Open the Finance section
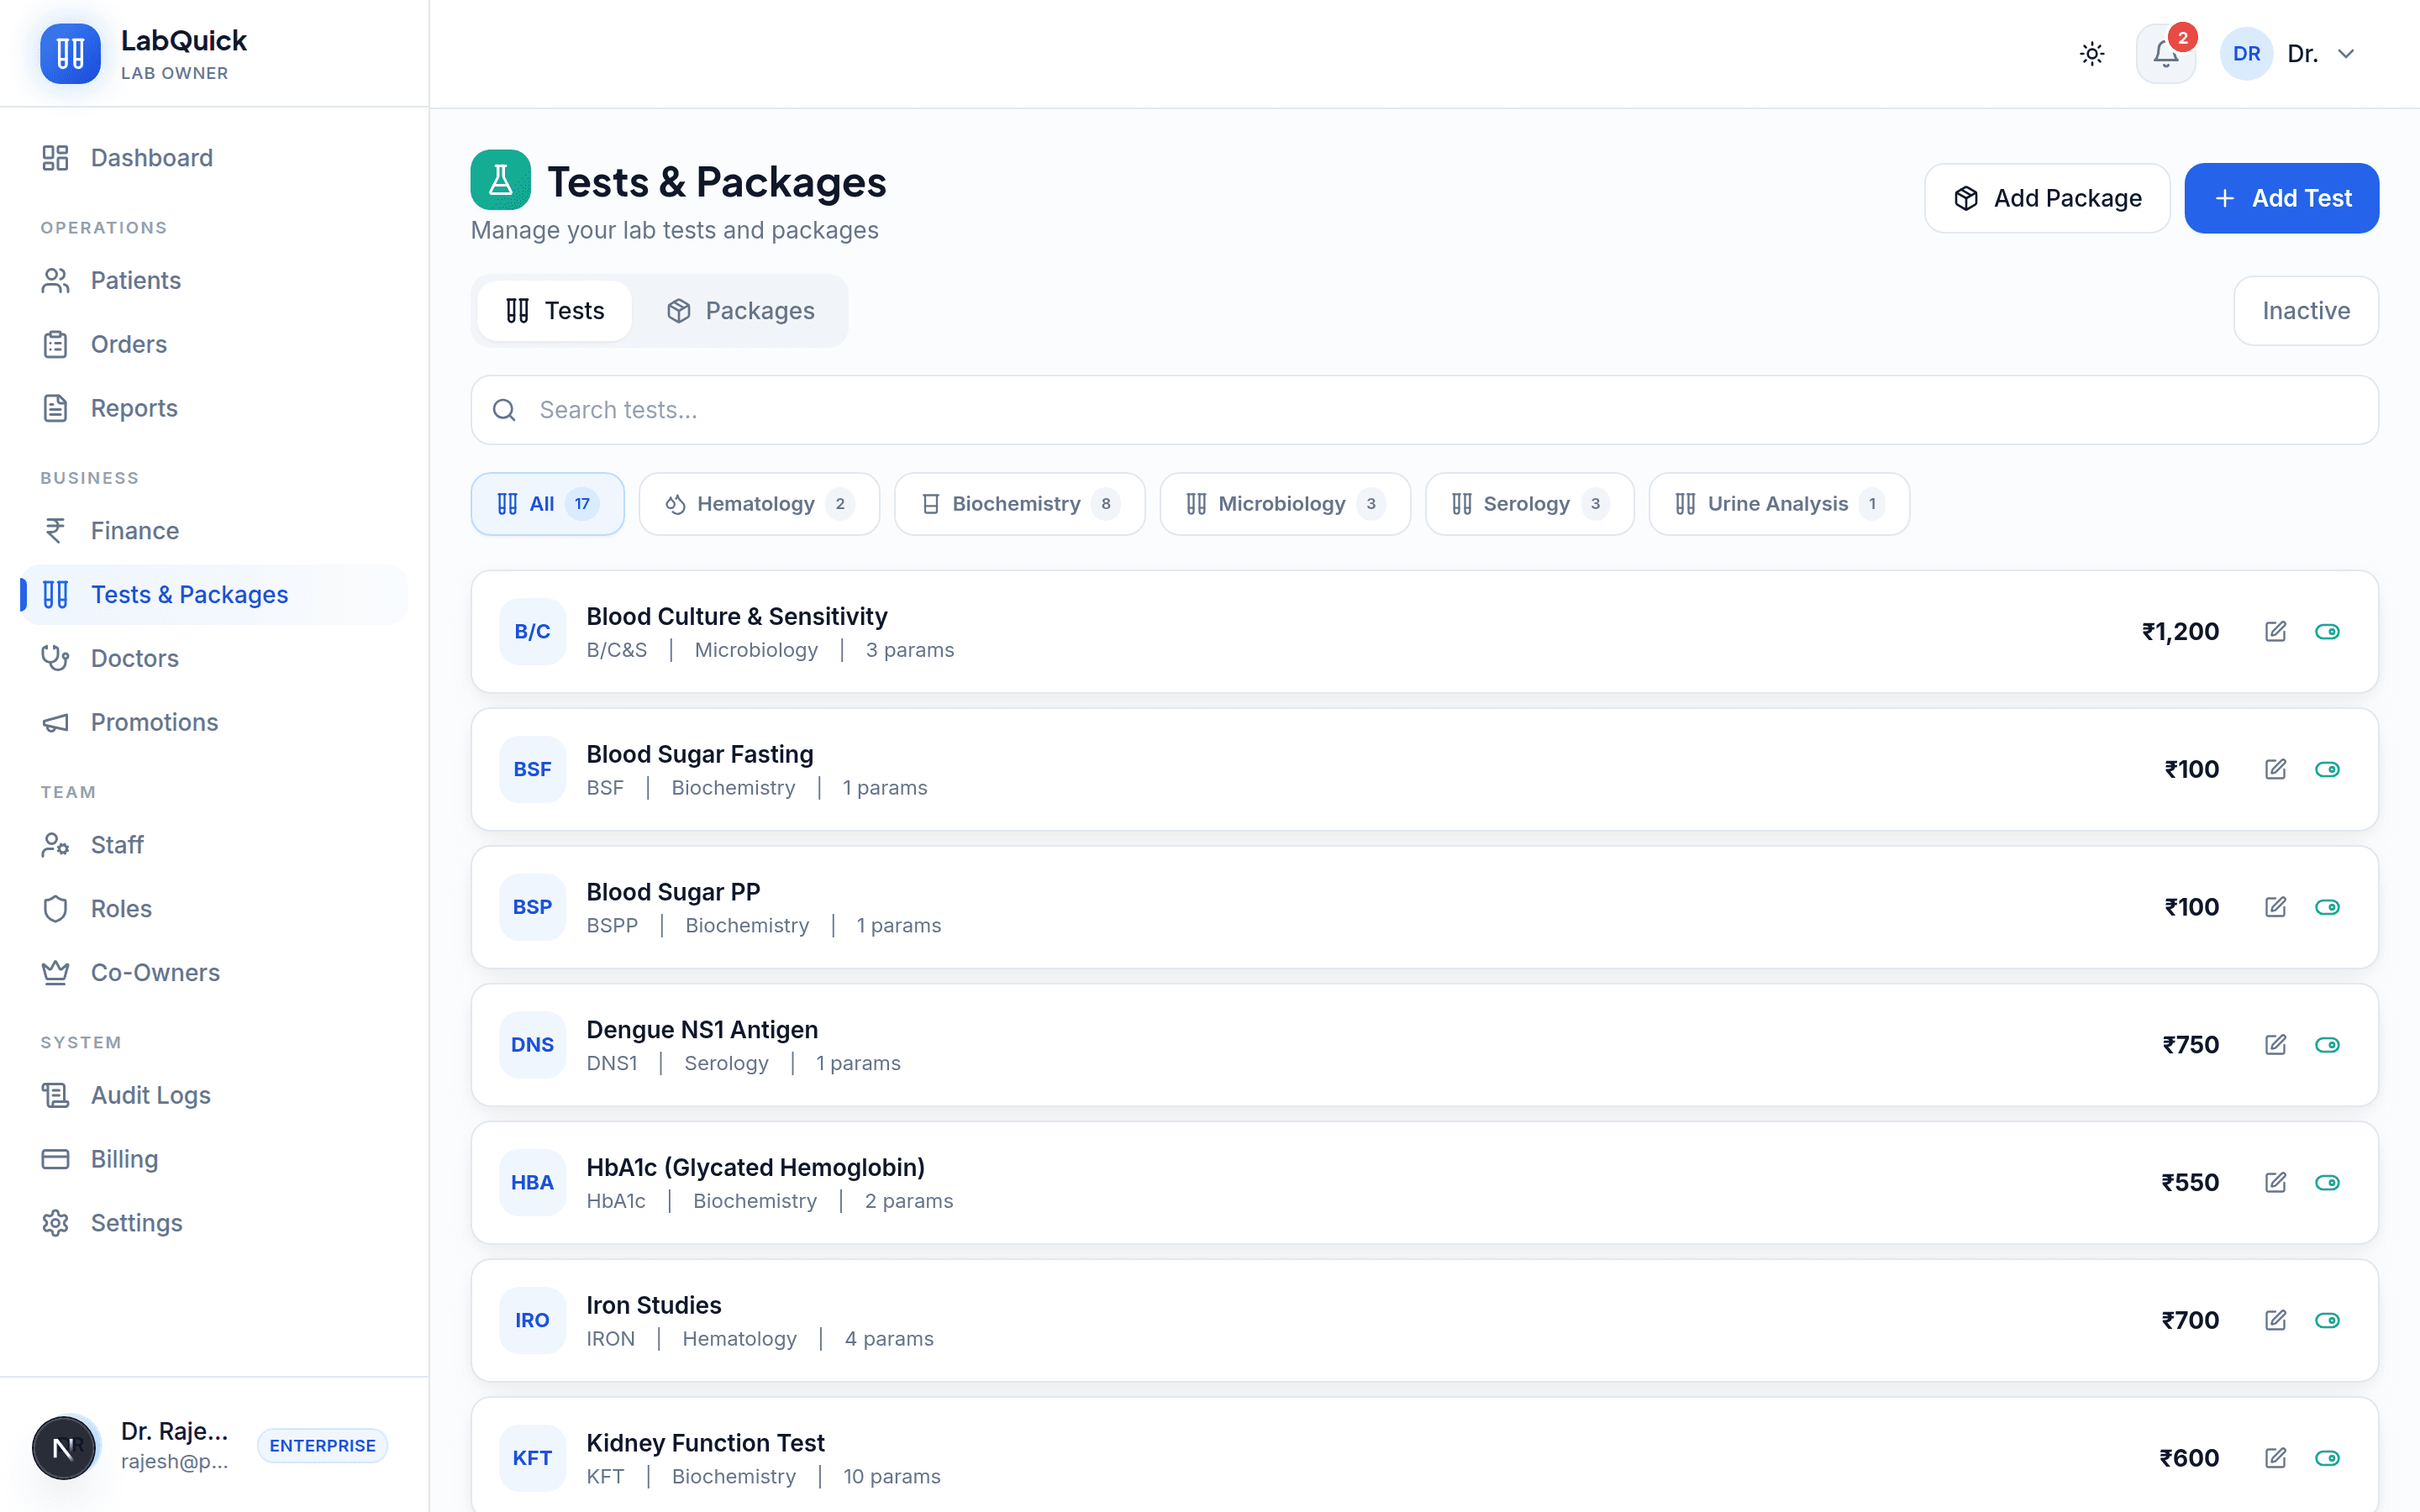The width and height of the screenshot is (2420, 1512). pyautogui.click(x=214, y=531)
